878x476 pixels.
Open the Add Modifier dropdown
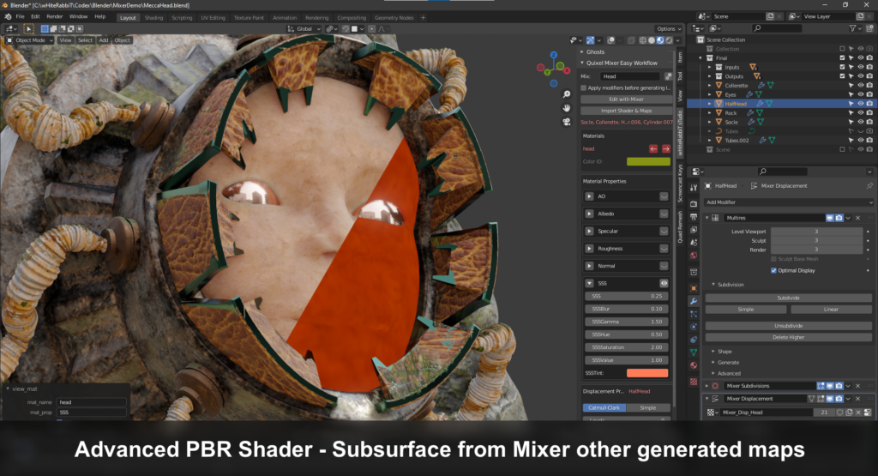coord(788,202)
